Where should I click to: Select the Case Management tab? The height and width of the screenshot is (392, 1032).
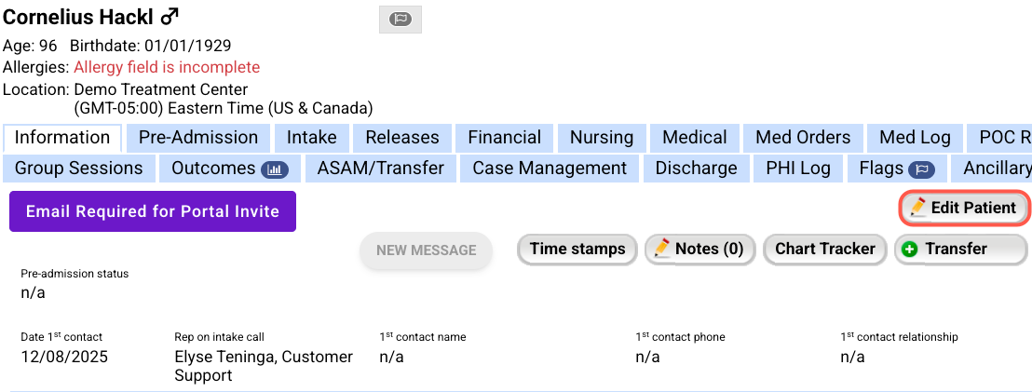(550, 169)
